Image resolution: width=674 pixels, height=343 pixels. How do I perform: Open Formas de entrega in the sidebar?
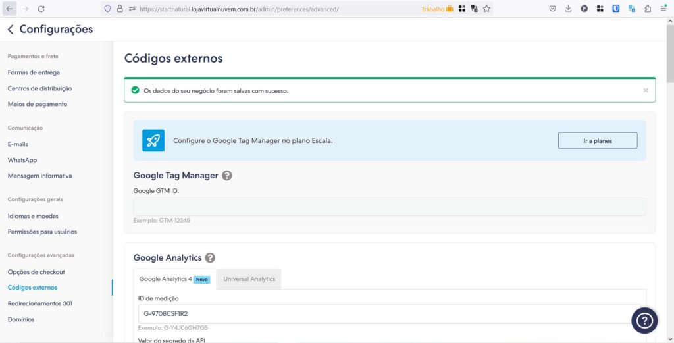tap(34, 72)
